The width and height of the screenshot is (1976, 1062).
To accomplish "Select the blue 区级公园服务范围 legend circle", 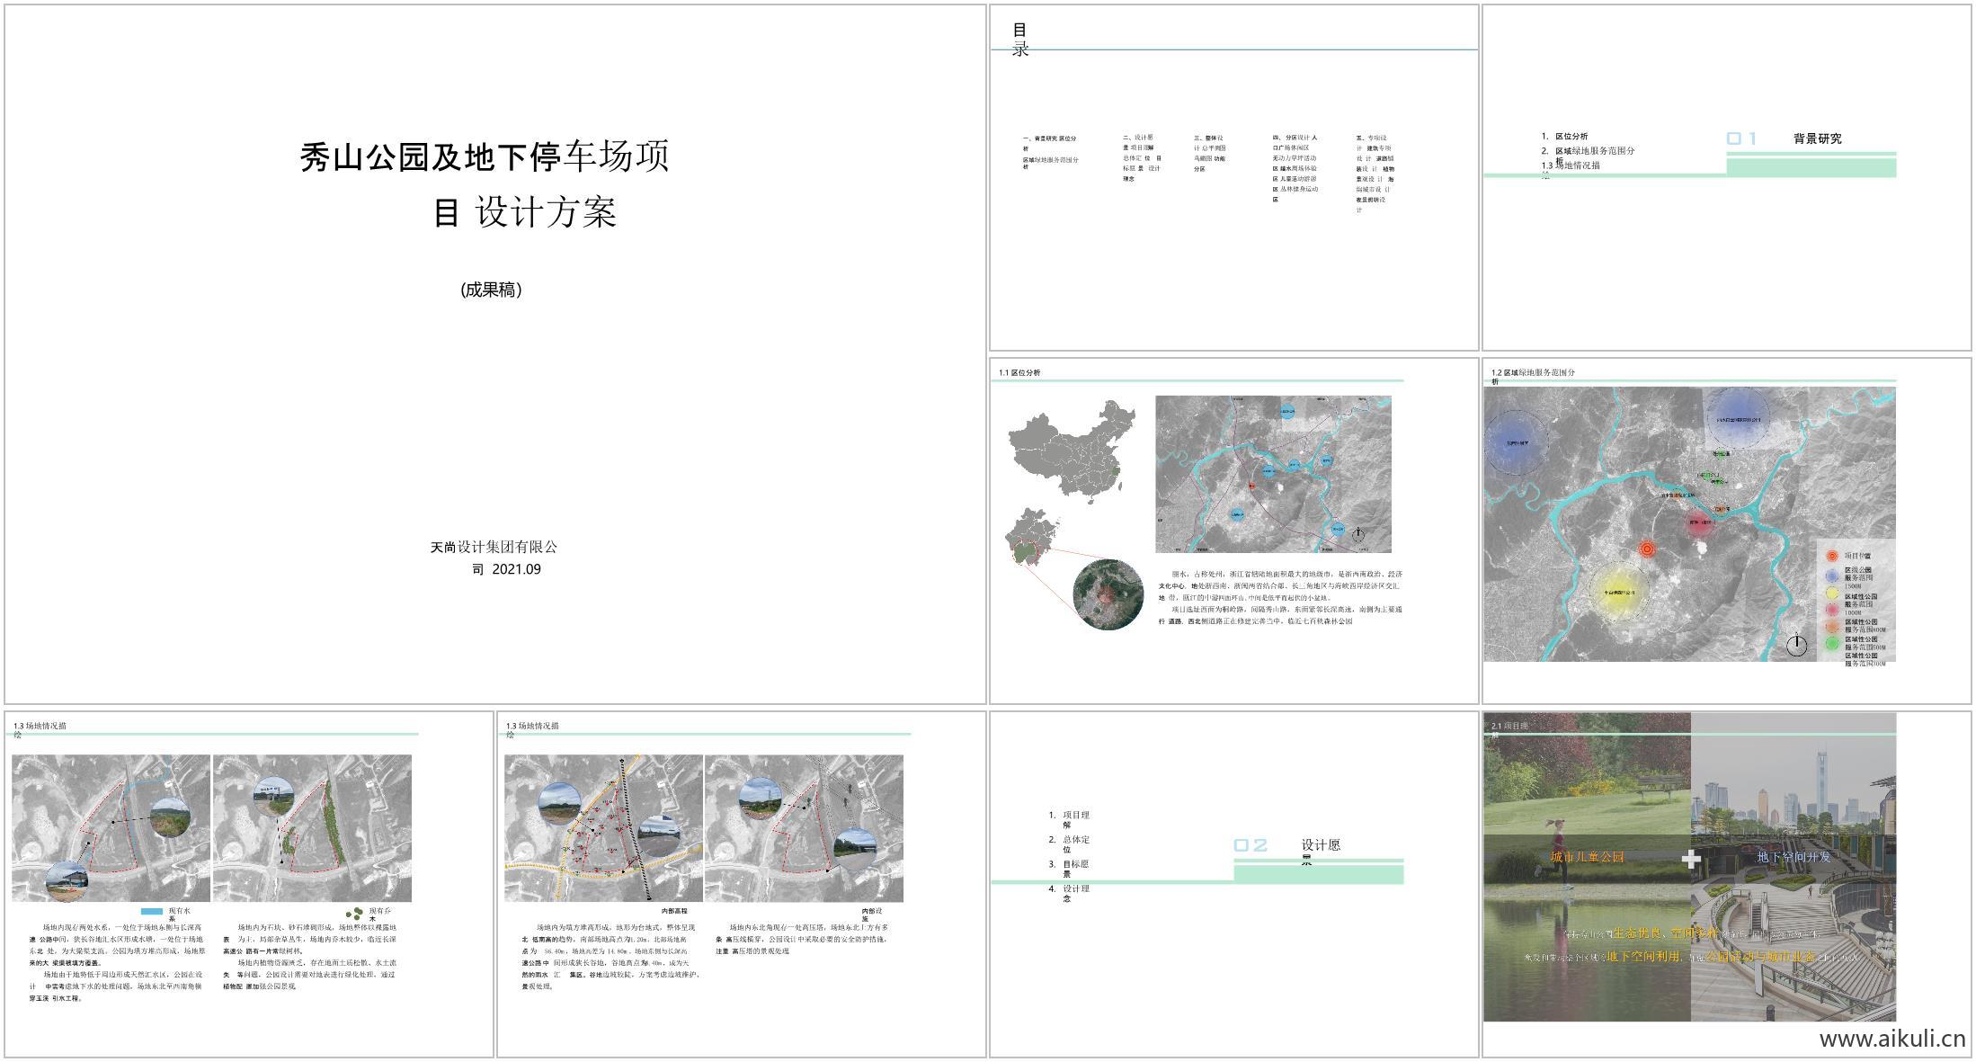I will (1831, 576).
